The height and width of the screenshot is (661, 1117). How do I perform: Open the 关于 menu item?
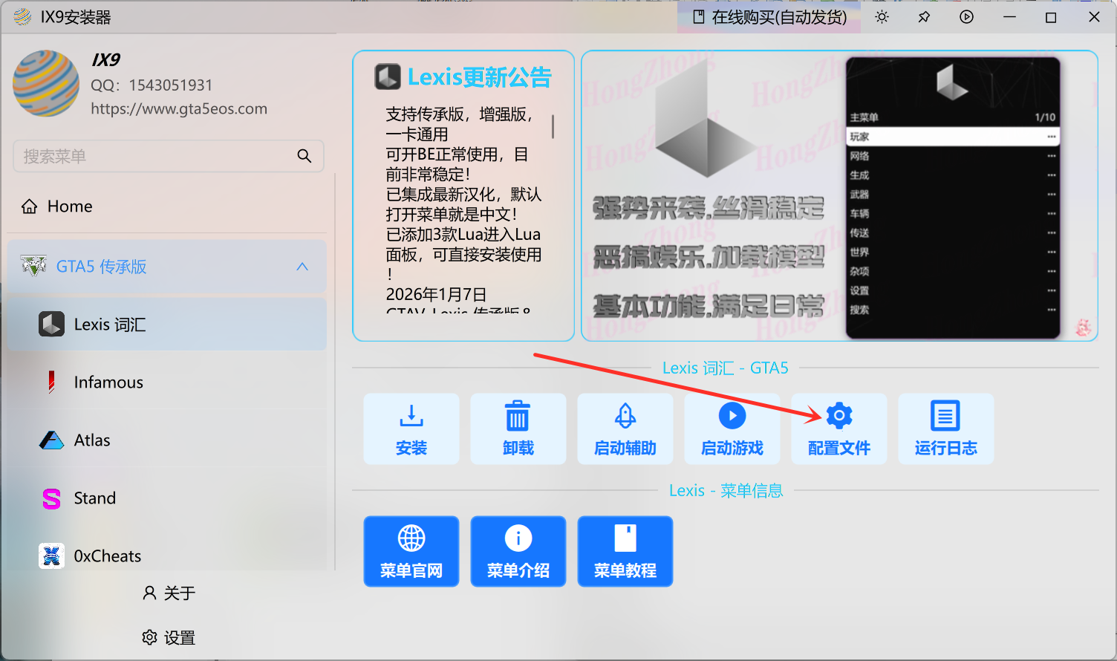168,593
